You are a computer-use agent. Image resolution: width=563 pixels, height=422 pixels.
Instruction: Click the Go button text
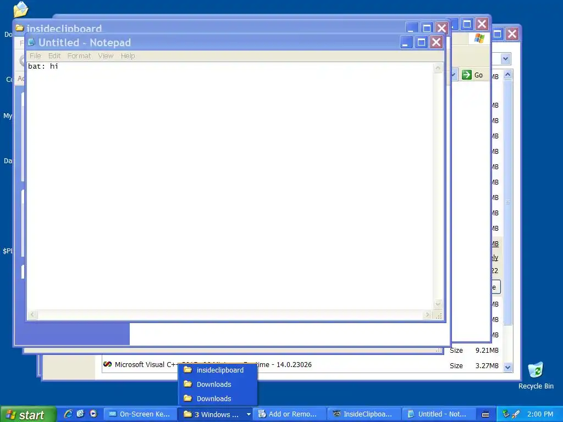(478, 75)
